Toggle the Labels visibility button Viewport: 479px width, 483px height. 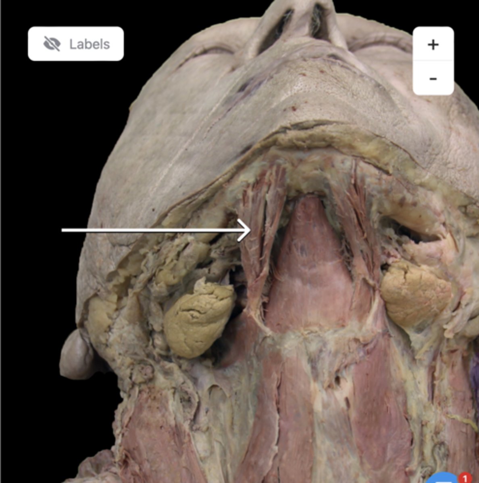(x=76, y=44)
